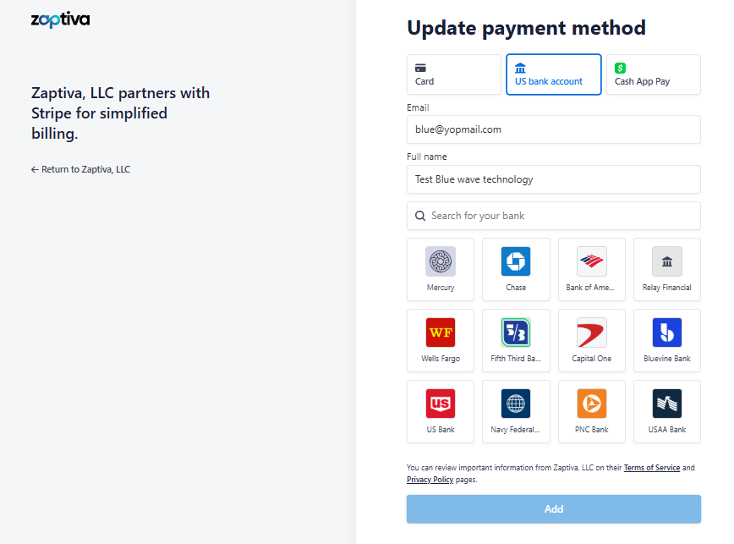The height and width of the screenshot is (544, 734).
Task: Choose the Chase bank logo
Action: tap(516, 261)
